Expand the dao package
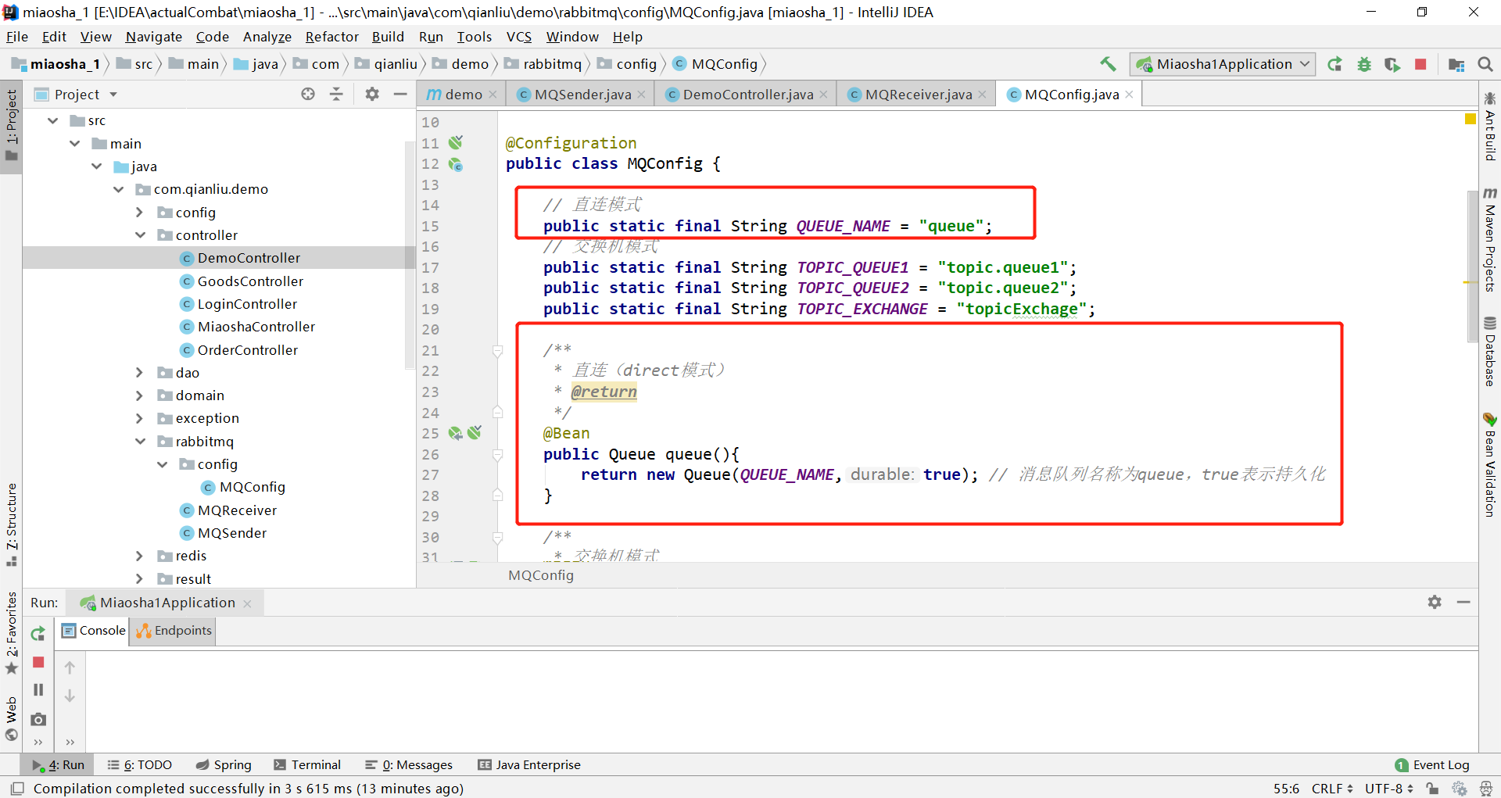The width and height of the screenshot is (1501, 798). pos(140,373)
